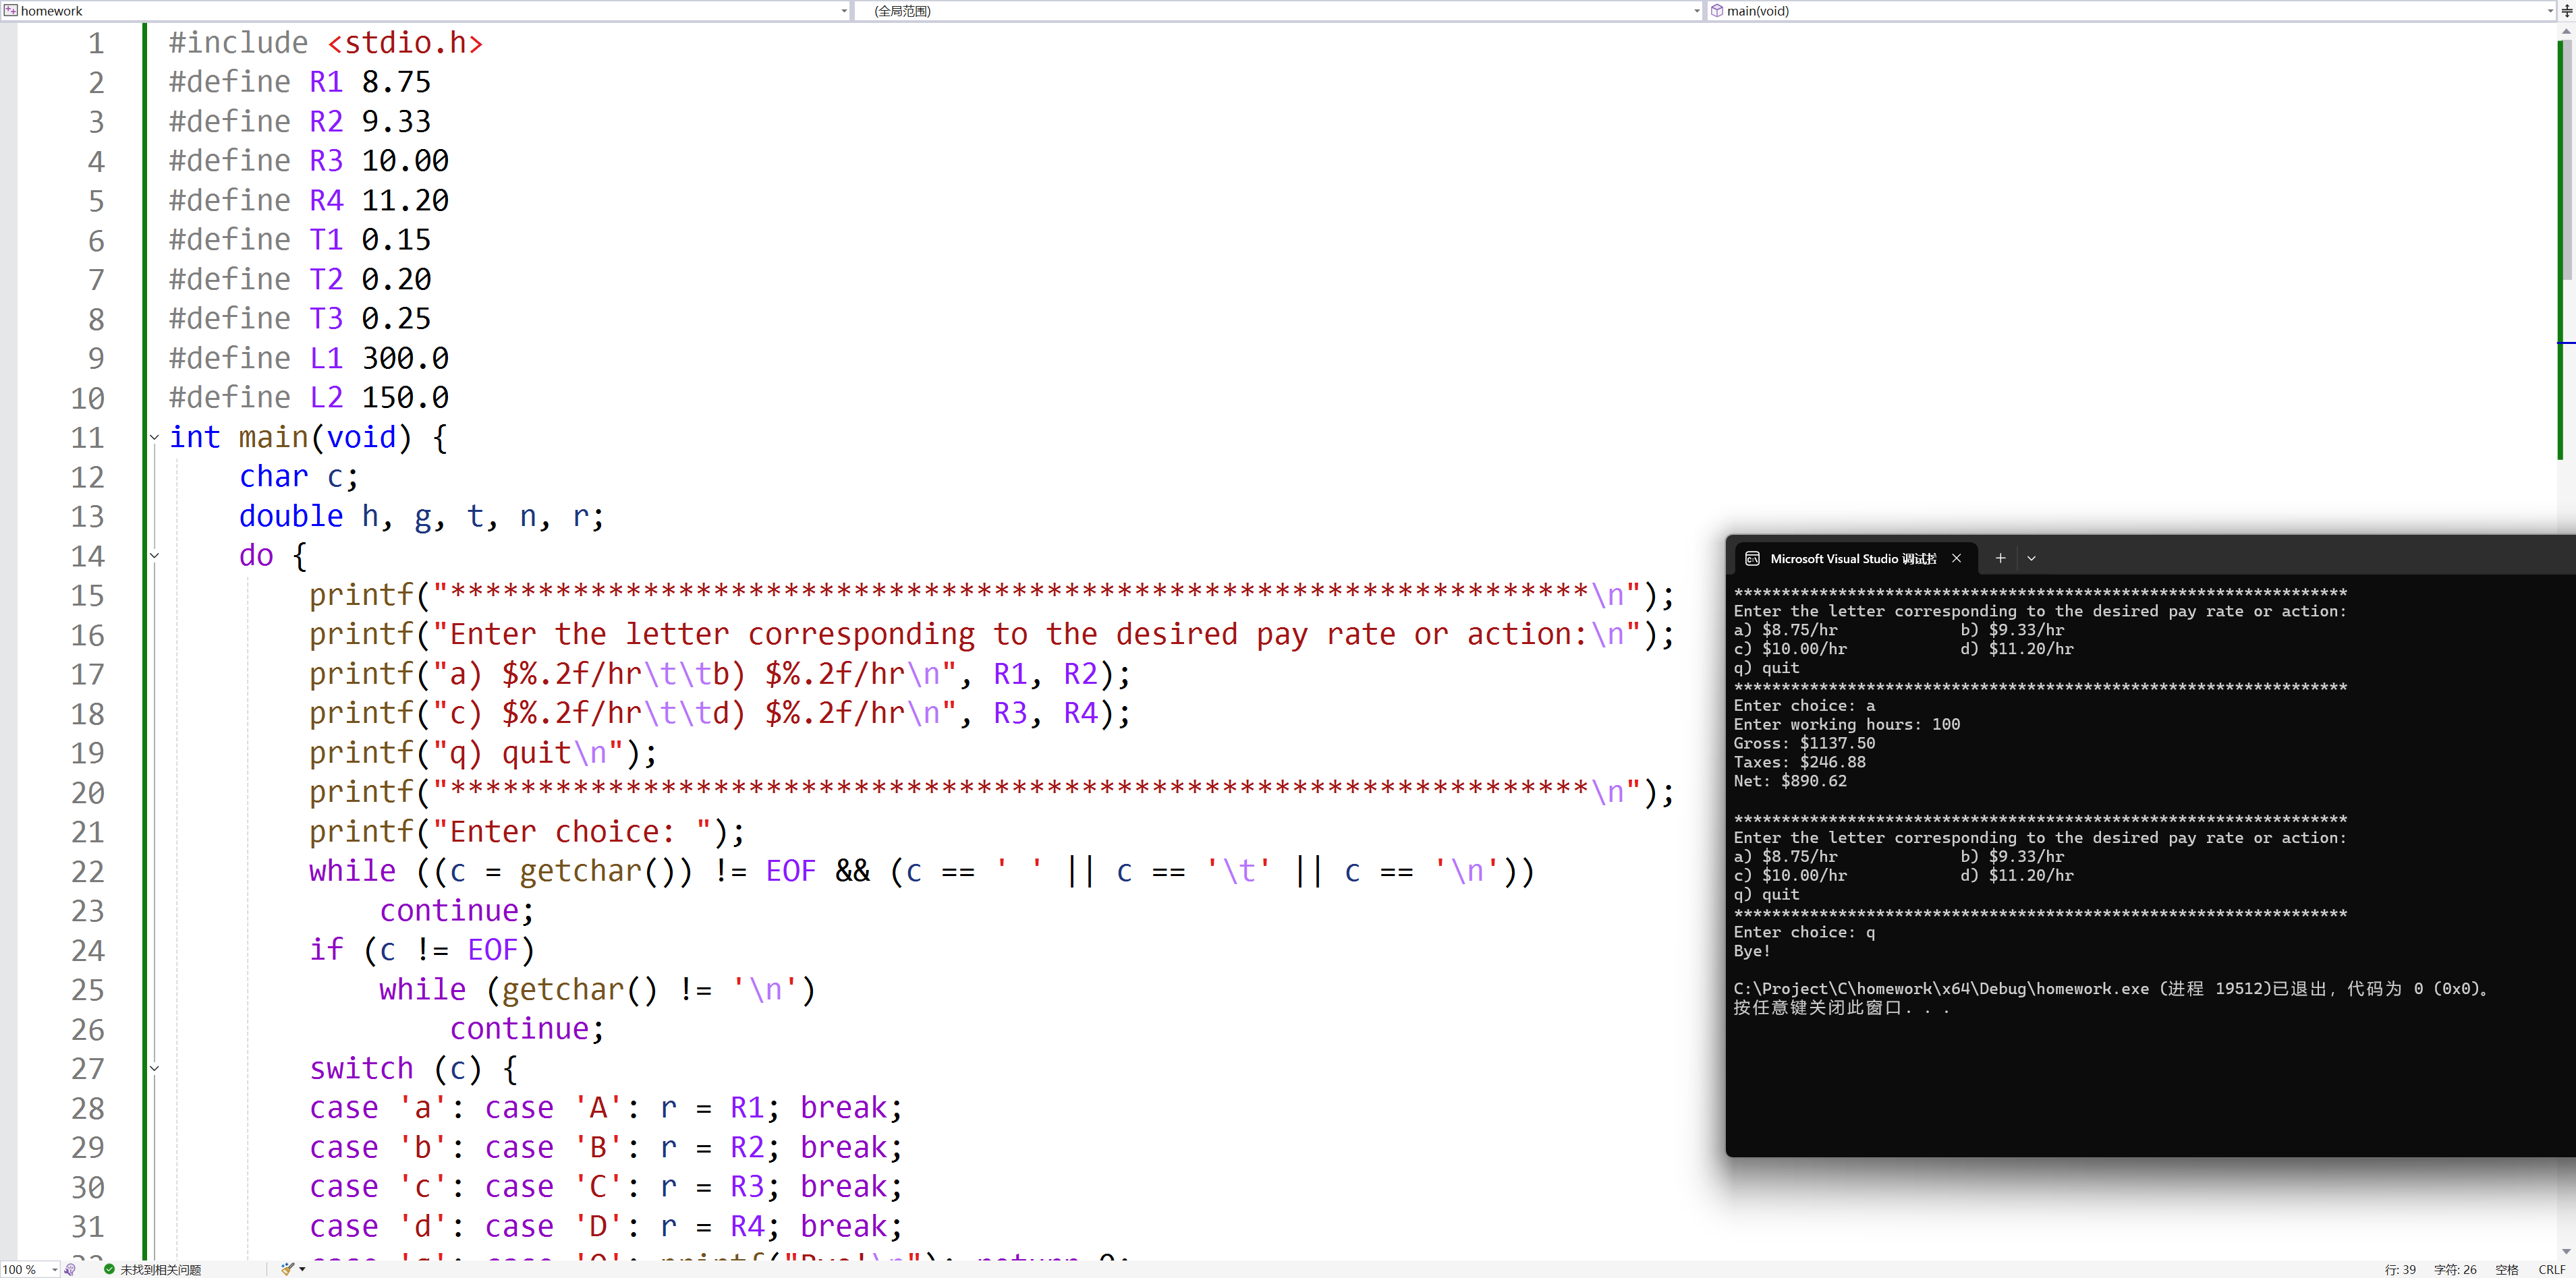Image resolution: width=2576 pixels, height=1278 pixels.
Task: Open the IntelliCode suggestions icon in status bar
Action: pos(70,1269)
